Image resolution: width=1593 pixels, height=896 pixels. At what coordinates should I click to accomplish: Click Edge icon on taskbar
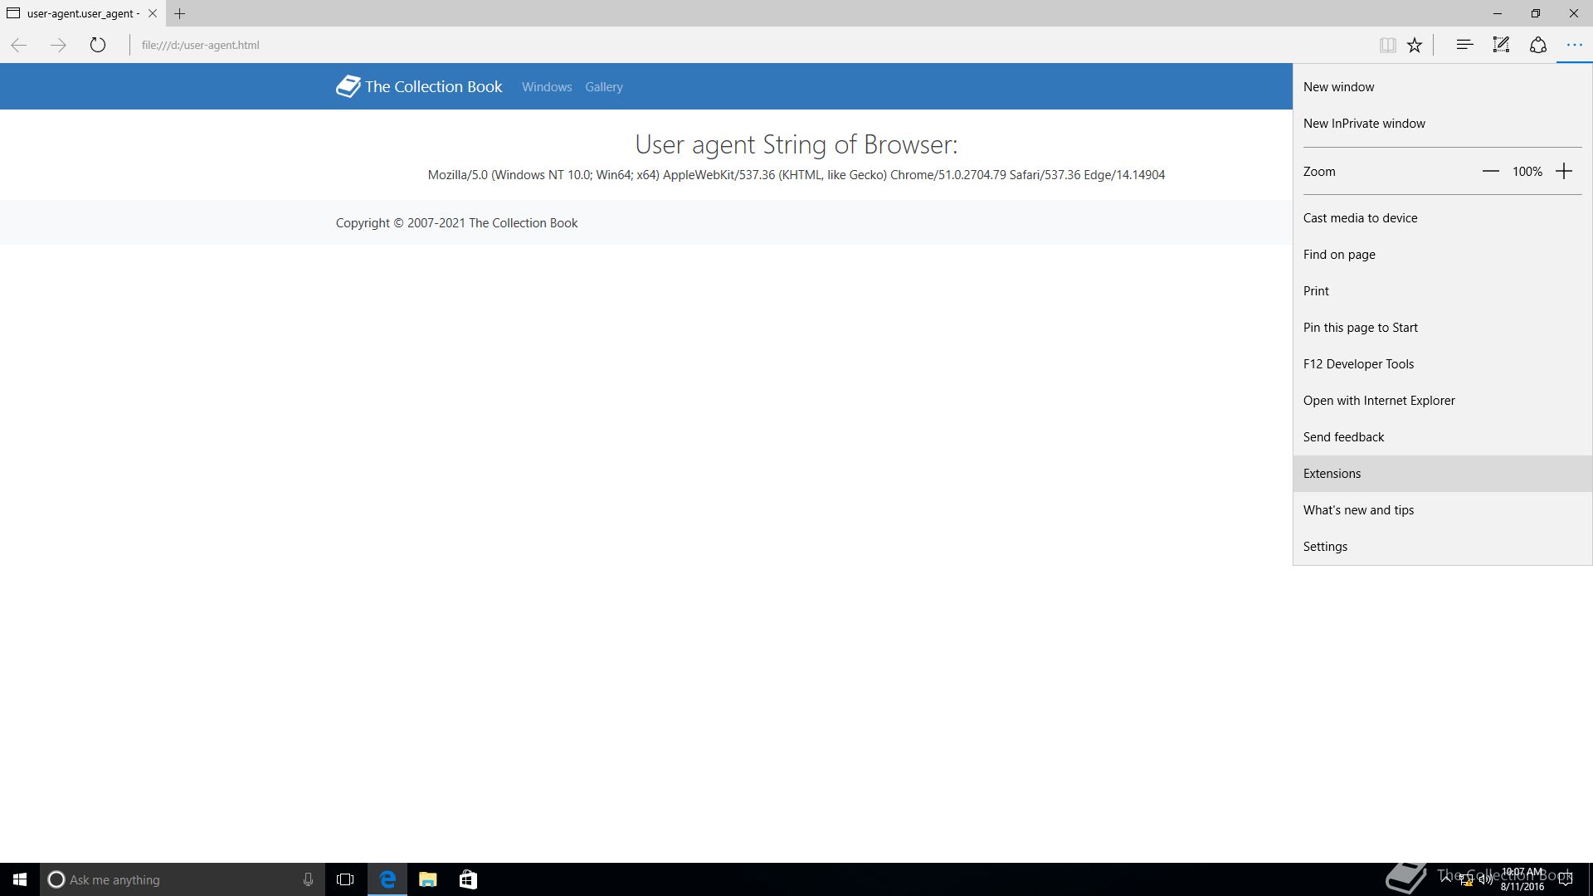387,879
